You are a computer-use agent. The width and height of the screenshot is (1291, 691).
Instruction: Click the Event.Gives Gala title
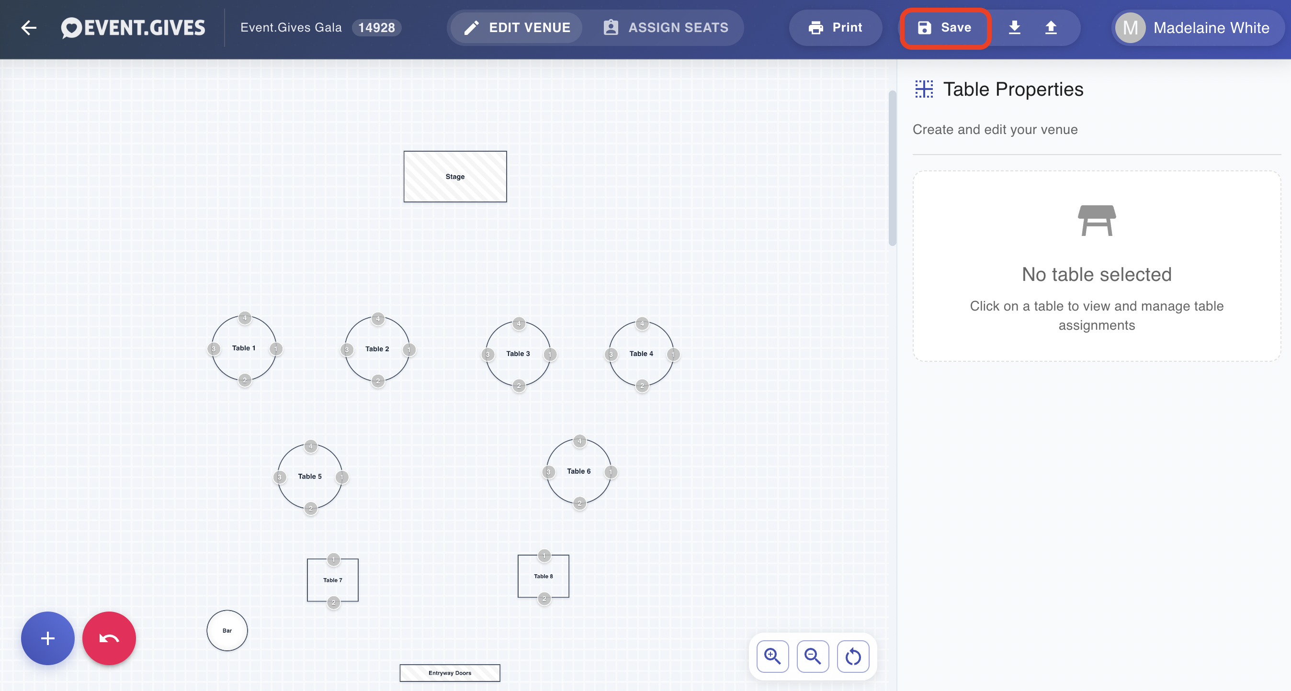[291, 28]
